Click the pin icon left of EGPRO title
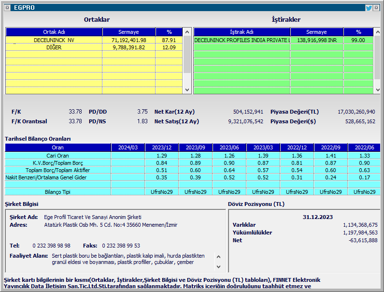This screenshot has width=384, height=292. coord(7,8)
